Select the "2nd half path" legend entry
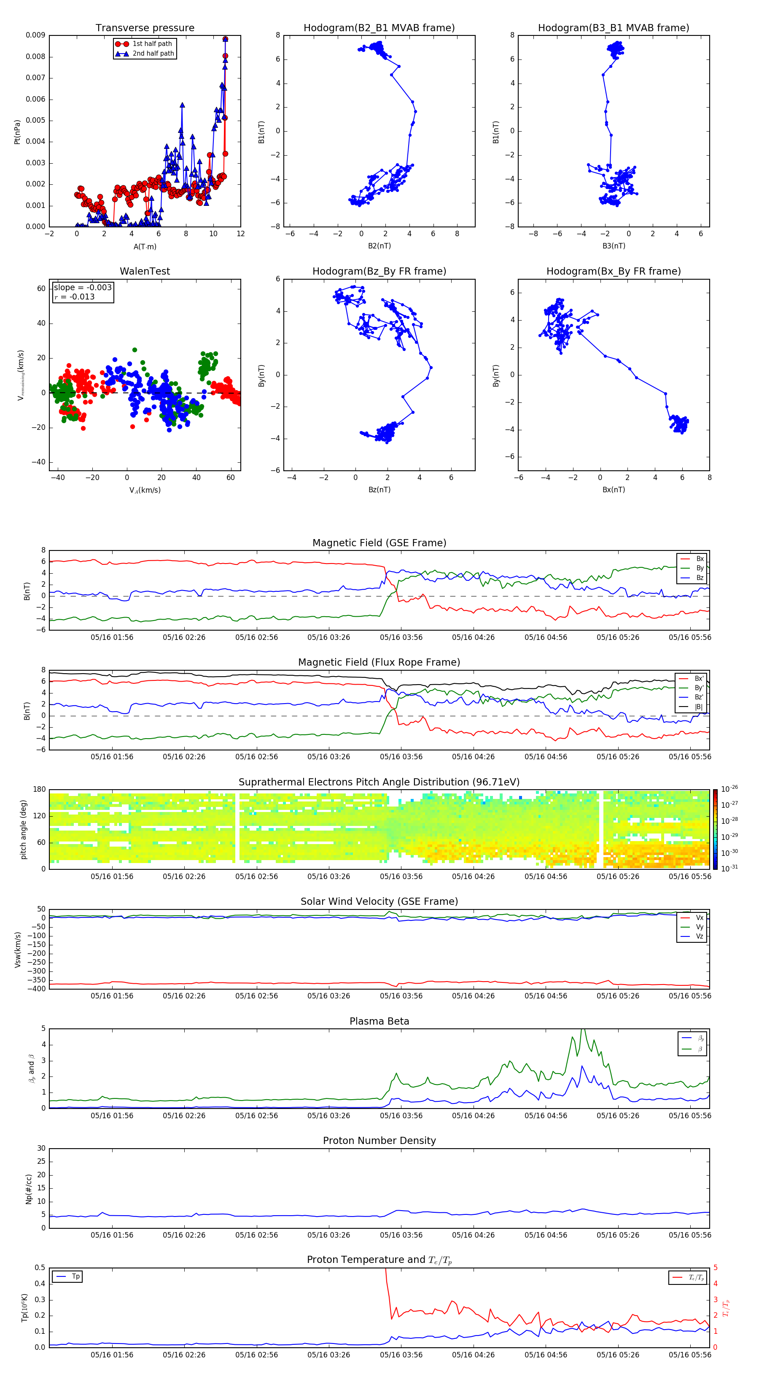759x1392 pixels. click(x=145, y=54)
